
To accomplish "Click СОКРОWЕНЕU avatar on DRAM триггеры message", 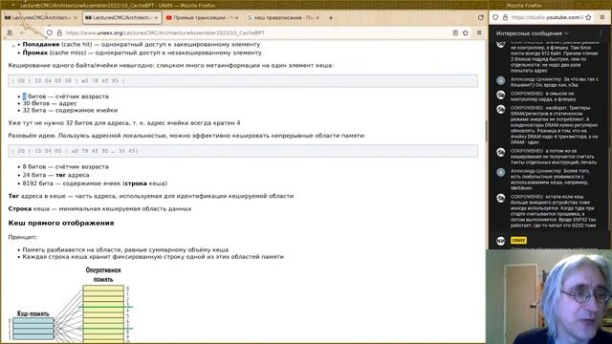I will [x=501, y=109].
